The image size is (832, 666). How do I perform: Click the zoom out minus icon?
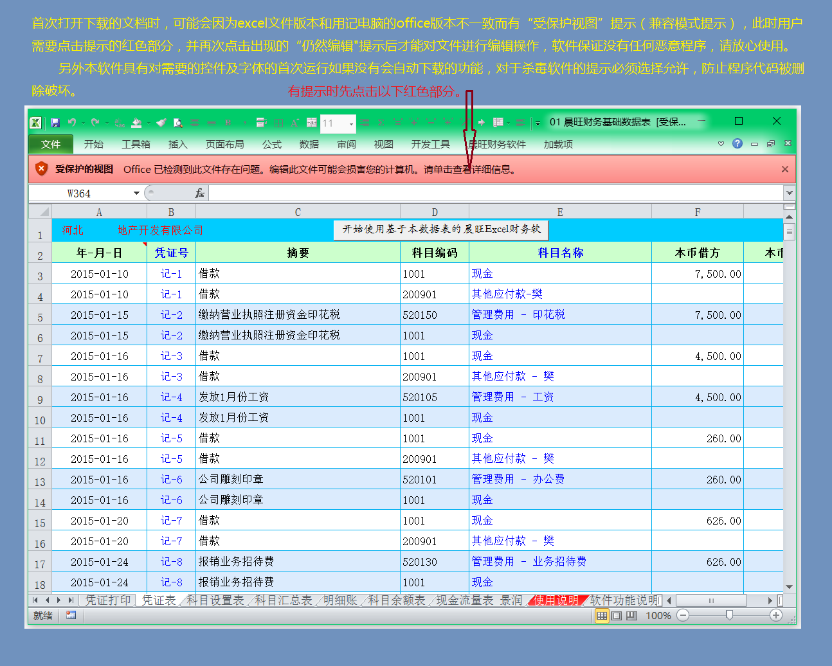pyautogui.click(x=683, y=615)
